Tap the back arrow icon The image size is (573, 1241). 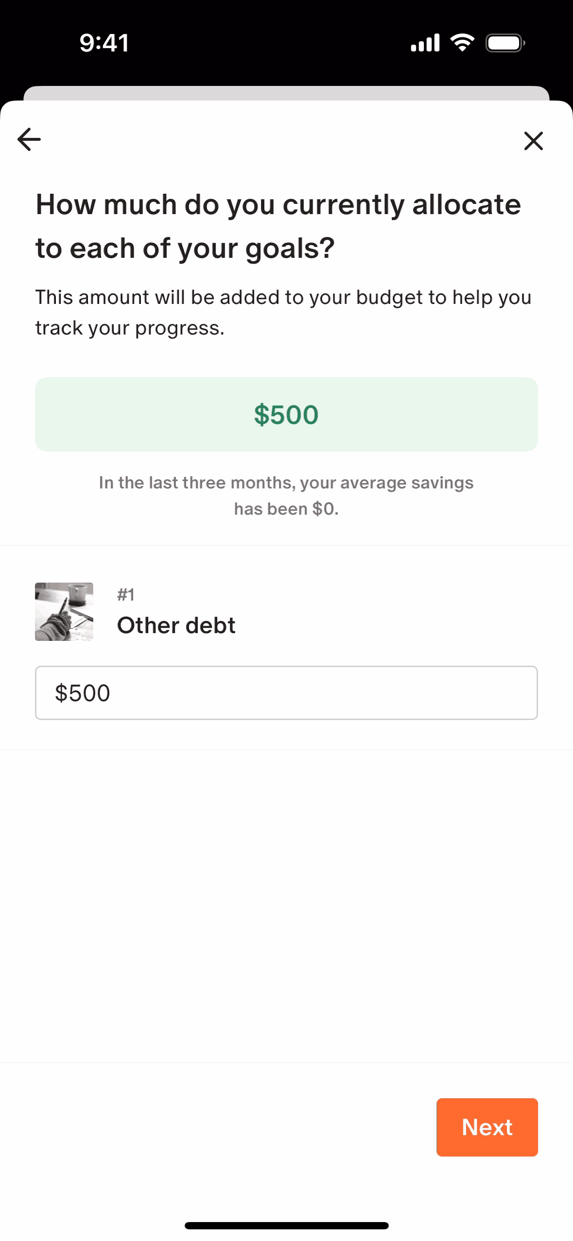pos(29,140)
